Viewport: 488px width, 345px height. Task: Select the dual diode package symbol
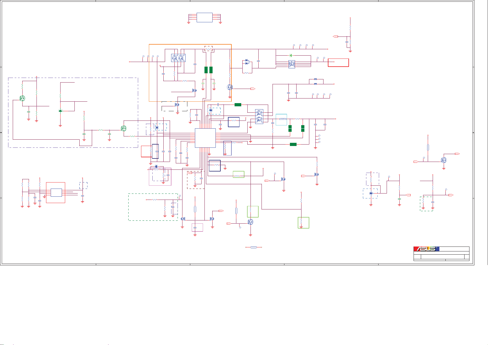(x=247, y=62)
